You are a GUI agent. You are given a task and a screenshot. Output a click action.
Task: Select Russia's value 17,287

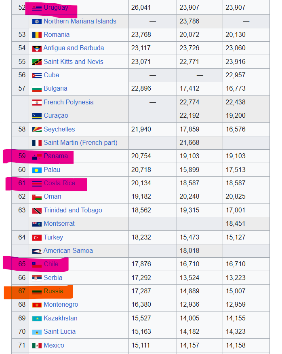pyautogui.click(x=141, y=291)
